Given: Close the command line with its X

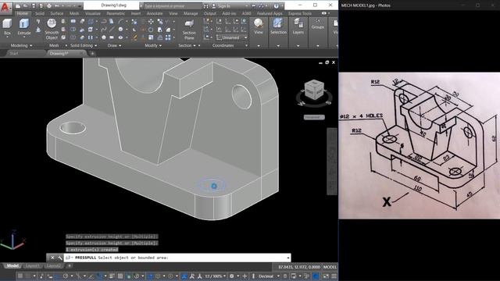Looking at the screenshot, I should pyautogui.click(x=52, y=258).
